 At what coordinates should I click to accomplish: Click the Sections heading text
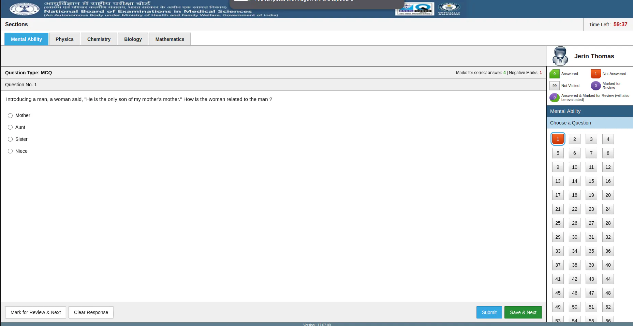[x=16, y=25]
